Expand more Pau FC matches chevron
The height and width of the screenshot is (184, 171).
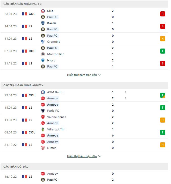click(x=100, y=75)
